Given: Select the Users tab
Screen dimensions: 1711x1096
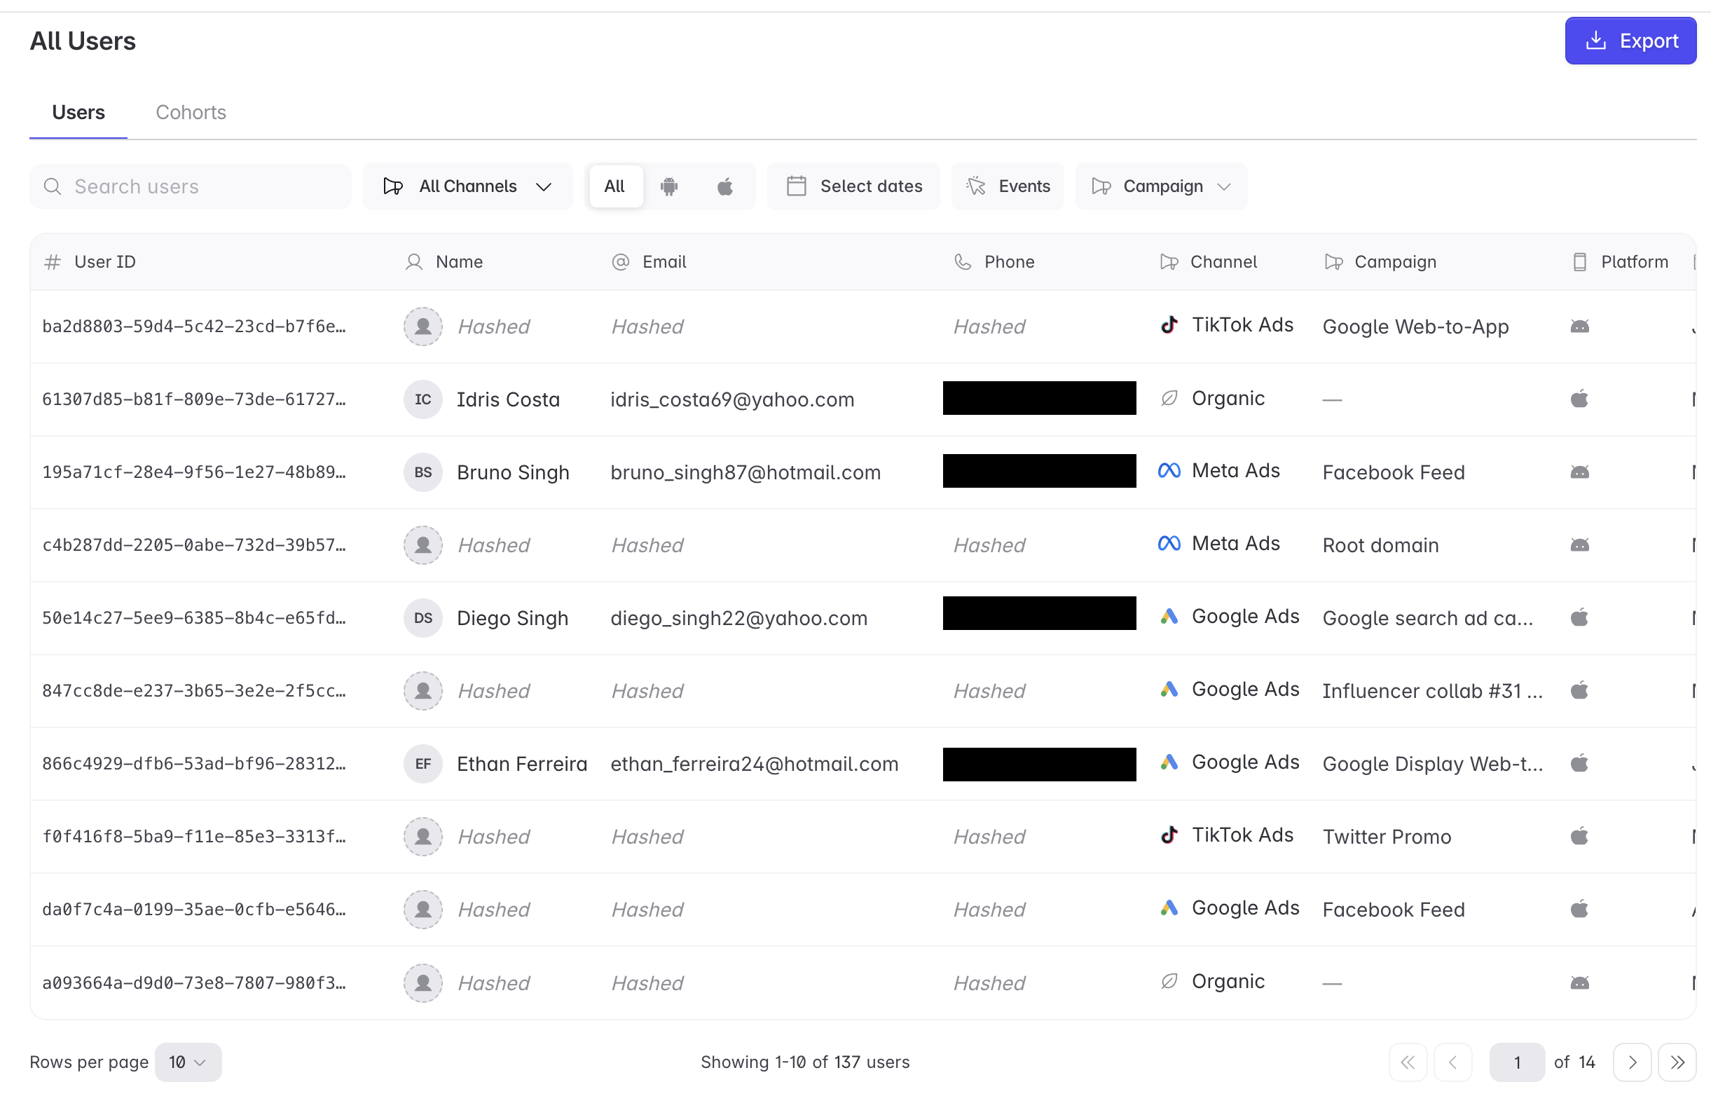Looking at the screenshot, I should (78, 112).
